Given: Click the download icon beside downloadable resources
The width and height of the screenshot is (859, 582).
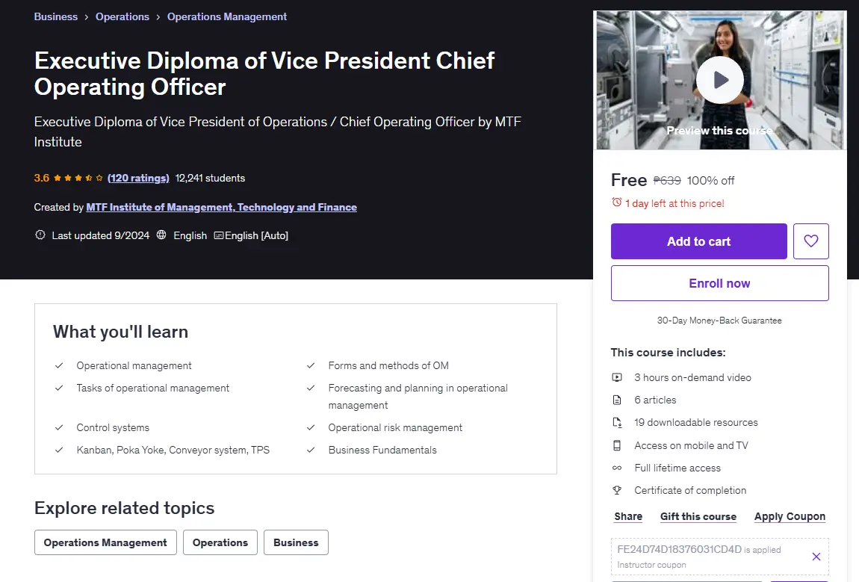Looking at the screenshot, I should [x=617, y=423].
